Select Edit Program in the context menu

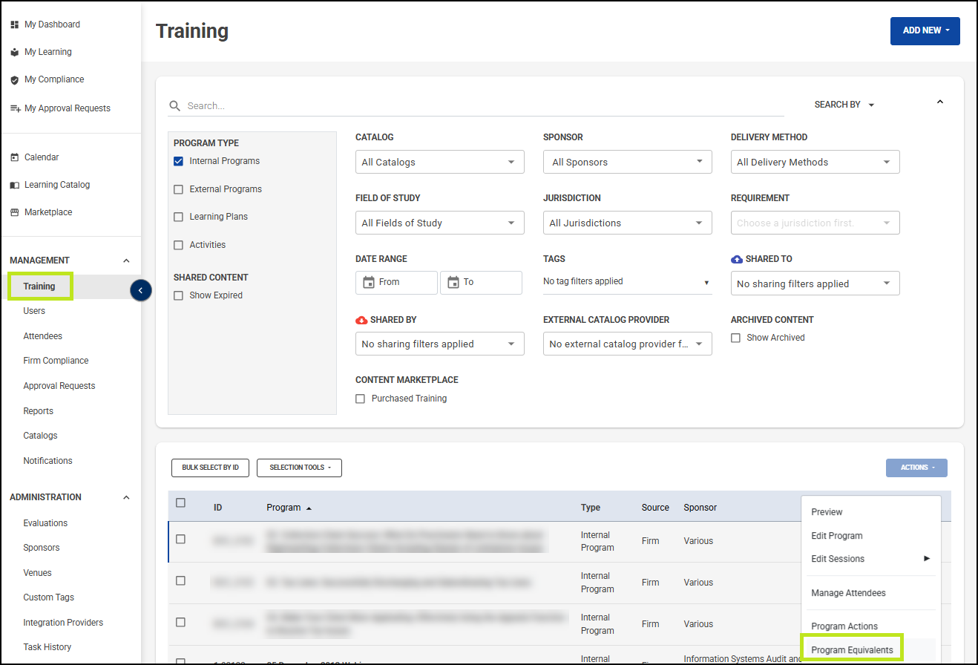click(x=837, y=536)
